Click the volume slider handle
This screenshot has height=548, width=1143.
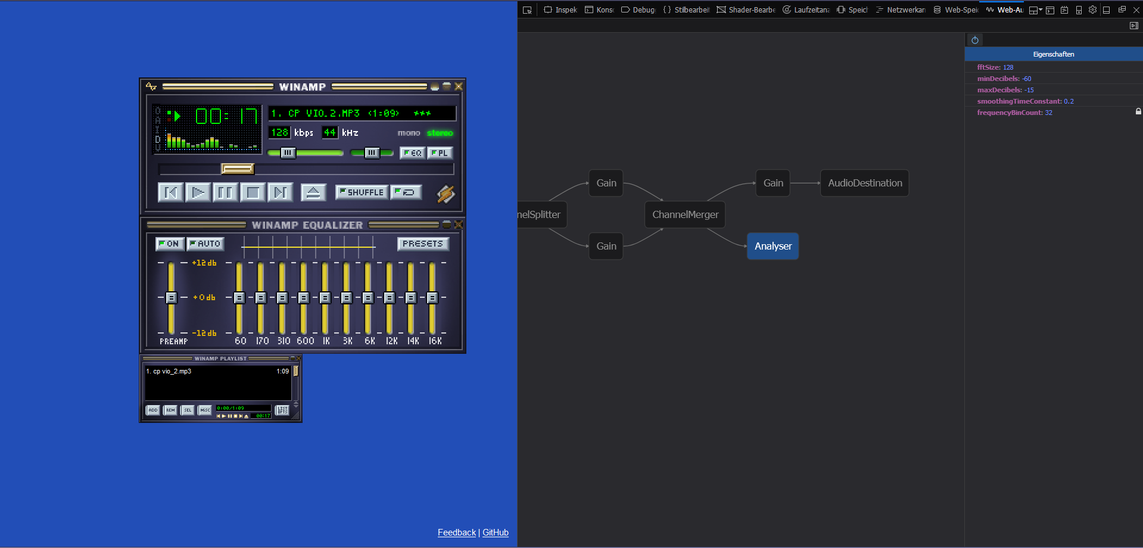pos(288,153)
